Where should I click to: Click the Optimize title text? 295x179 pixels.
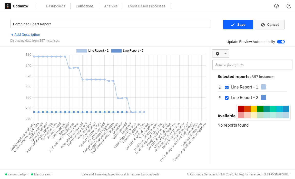[x=20, y=6]
